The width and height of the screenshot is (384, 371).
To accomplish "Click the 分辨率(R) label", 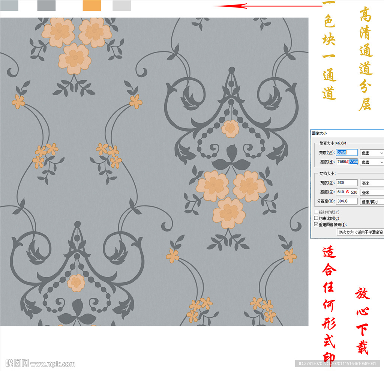I will (326, 201).
